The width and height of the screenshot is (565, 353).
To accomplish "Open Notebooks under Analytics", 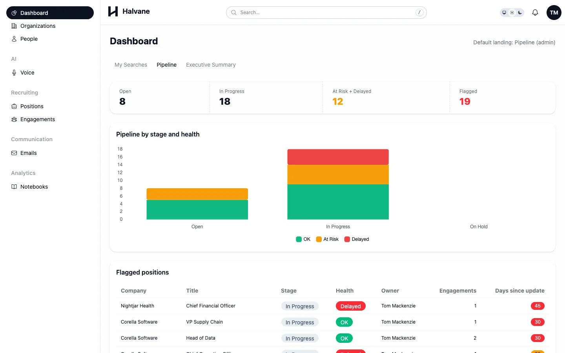I will (x=50, y=187).
